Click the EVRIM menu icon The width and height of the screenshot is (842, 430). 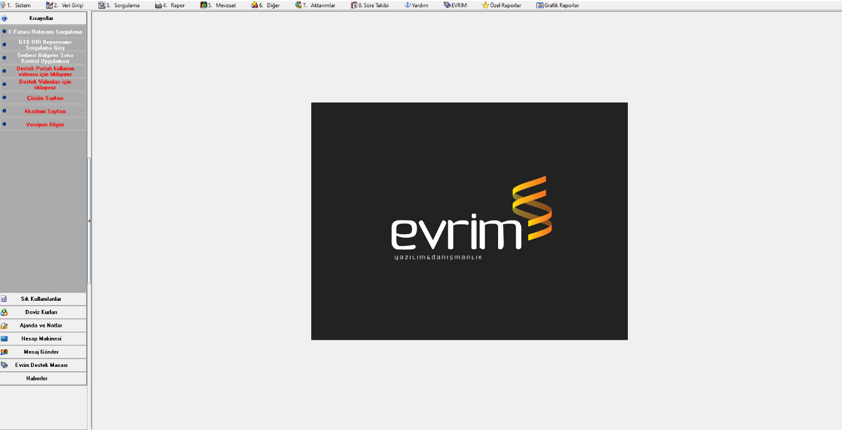click(x=447, y=5)
